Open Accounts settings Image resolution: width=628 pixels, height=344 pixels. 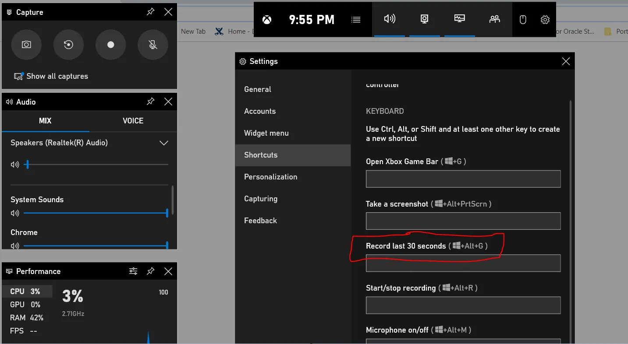293,111
